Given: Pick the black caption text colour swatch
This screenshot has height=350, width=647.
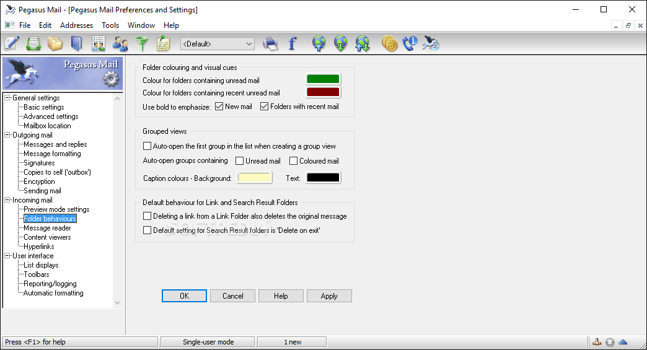Looking at the screenshot, I should click(x=323, y=178).
